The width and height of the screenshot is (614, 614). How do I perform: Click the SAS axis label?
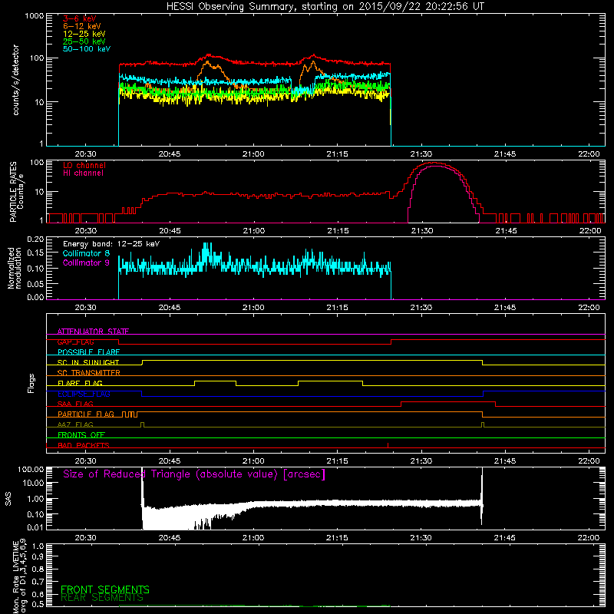point(8,499)
